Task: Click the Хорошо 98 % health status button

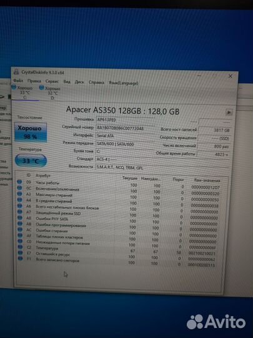Action: point(31,132)
